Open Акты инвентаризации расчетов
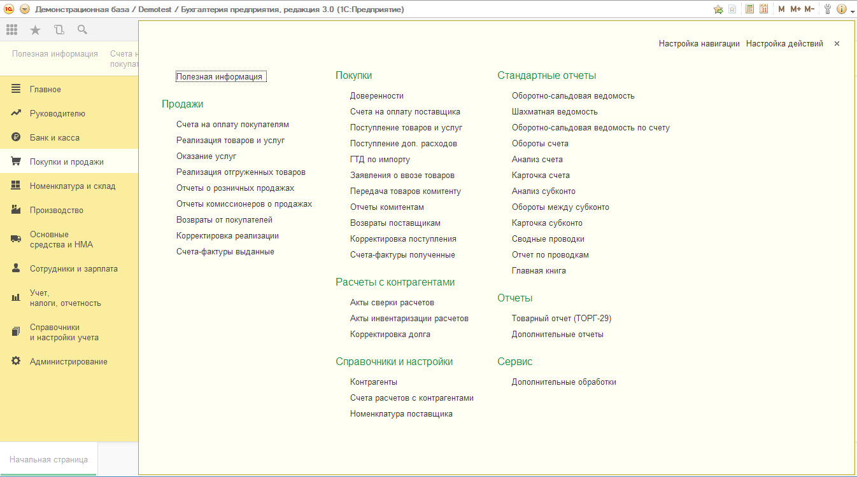Image resolution: width=857 pixels, height=477 pixels. pyautogui.click(x=409, y=319)
